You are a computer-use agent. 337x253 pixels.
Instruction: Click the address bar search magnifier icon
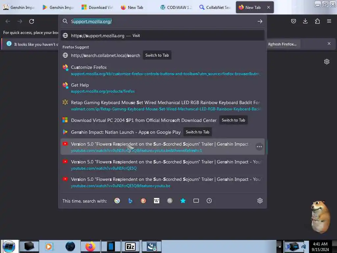(x=65, y=21)
